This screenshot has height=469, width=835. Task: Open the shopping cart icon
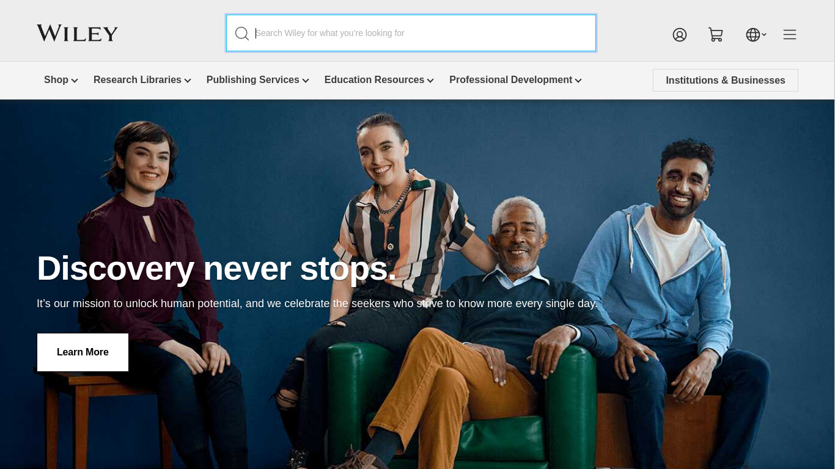tap(716, 35)
